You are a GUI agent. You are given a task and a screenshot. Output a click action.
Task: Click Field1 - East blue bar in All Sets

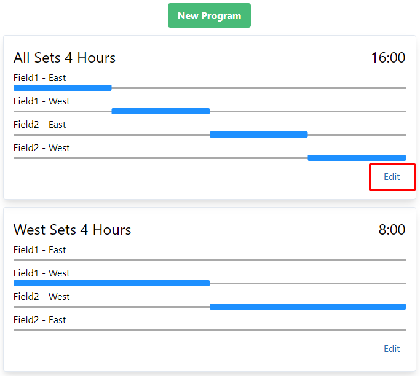(x=62, y=88)
